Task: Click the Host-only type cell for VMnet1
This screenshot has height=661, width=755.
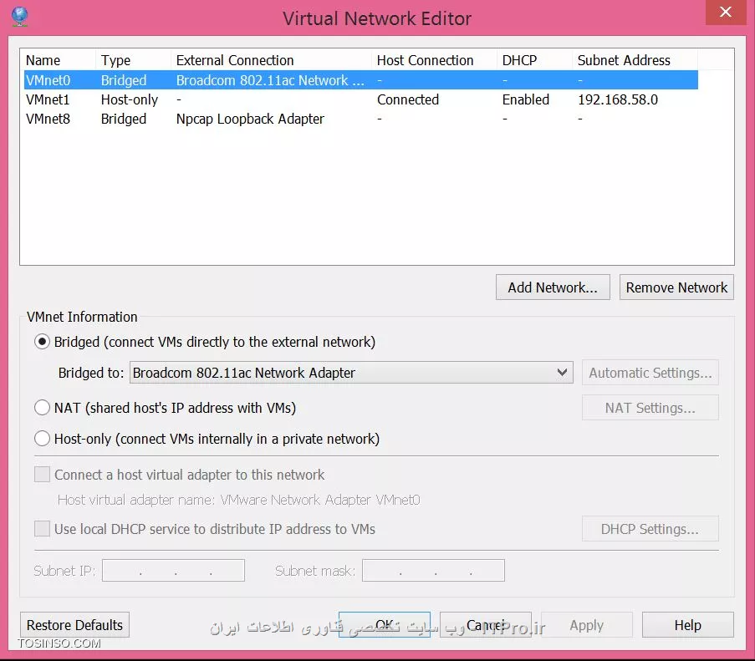Action: [130, 99]
